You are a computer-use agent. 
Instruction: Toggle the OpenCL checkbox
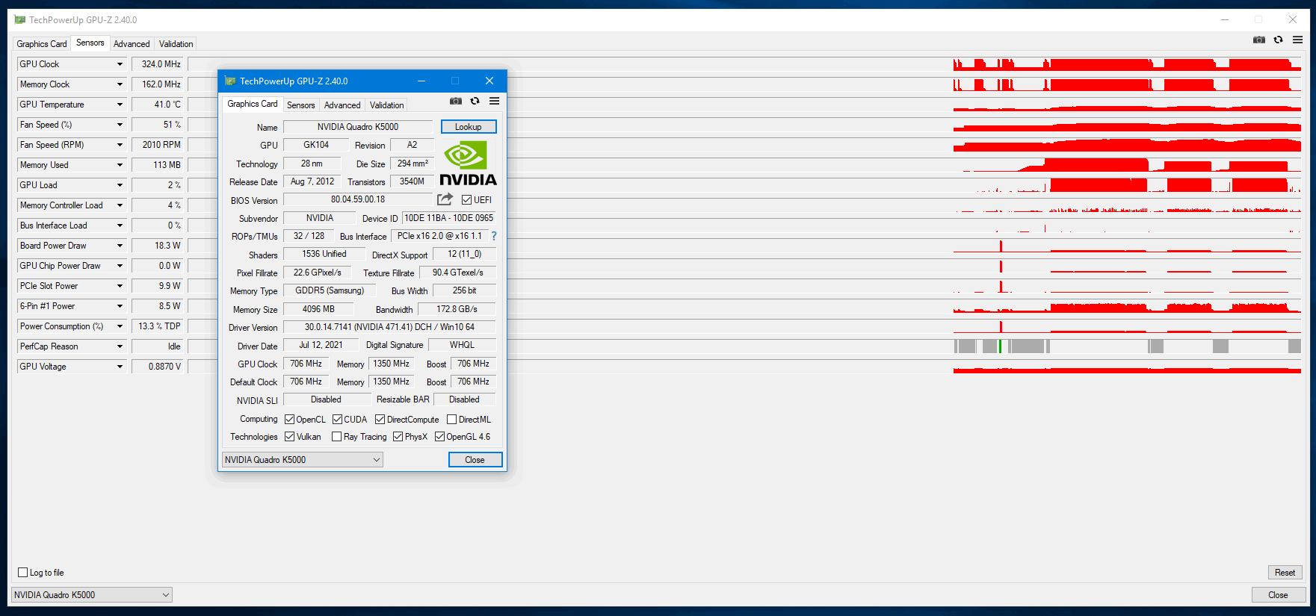289,420
